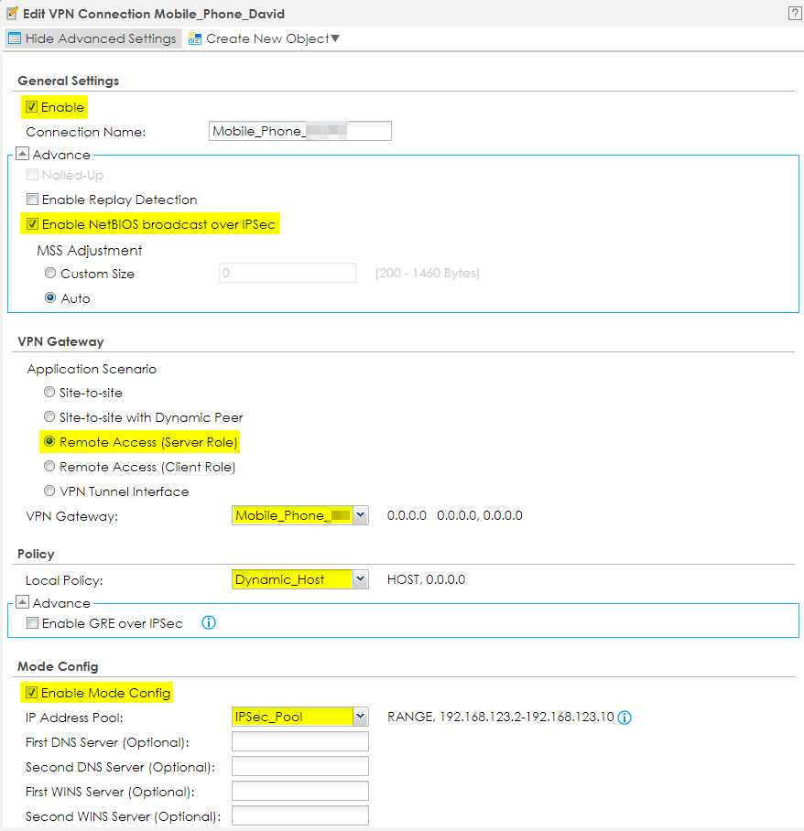Click the info icon next to IP address range
The width and height of the screenshot is (804, 831).
pos(625,718)
